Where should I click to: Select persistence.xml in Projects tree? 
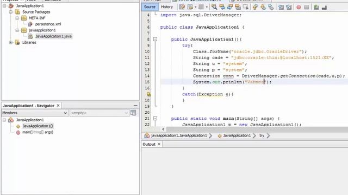[48, 24]
